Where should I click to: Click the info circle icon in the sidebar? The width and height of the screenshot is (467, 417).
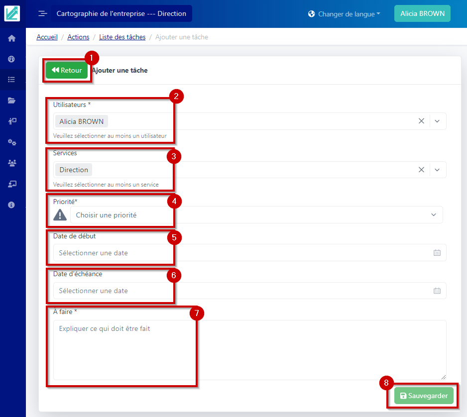(x=12, y=205)
